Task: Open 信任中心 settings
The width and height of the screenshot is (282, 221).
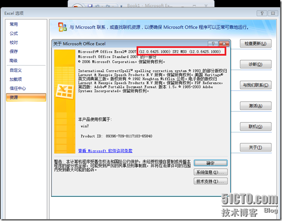Action: (x=18, y=89)
